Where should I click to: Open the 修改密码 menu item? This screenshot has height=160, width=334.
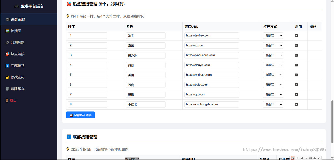[x=29, y=77]
